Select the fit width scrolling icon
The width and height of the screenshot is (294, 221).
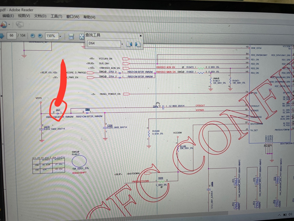click(71, 36)
